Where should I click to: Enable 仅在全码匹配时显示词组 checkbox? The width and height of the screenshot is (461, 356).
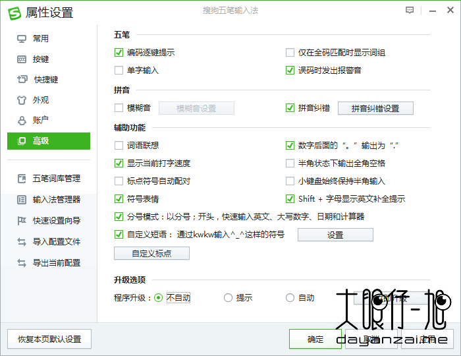tap(290, 53)
